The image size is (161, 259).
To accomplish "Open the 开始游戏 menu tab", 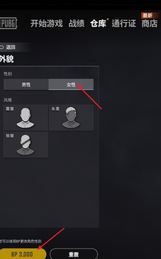I will pyautogui.click(x=47, y=23).
